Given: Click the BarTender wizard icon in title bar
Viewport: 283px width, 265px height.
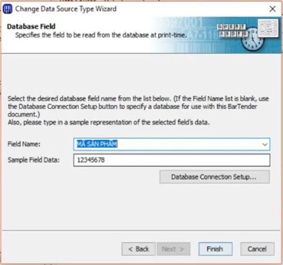Looking at the screenshot, I should [x=8, y=8].
